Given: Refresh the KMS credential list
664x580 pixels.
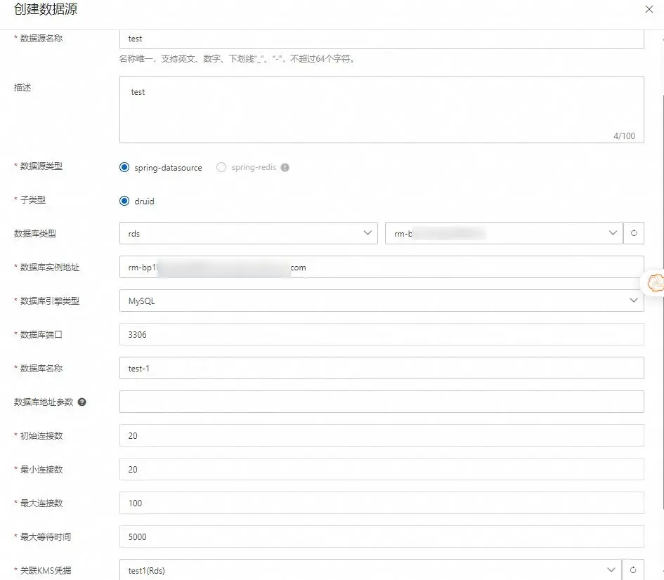Looking at the screenshot, I should click(633, 570).
